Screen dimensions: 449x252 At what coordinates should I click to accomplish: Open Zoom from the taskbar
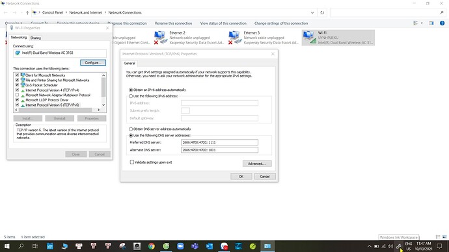click(180, 246)
